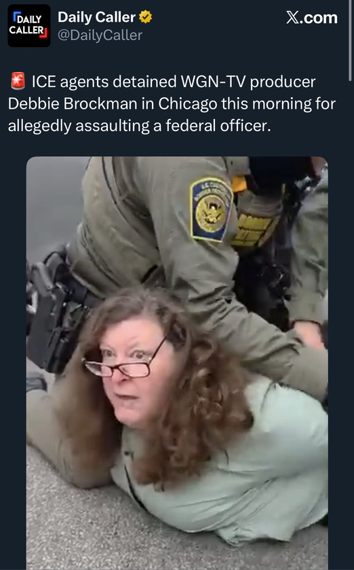354x570 pixels.
Task: Click the X.com logo watermark
Action: click(x=311, y=18)
